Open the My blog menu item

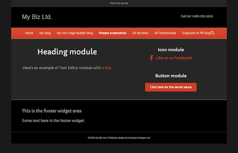pos(45,33)
